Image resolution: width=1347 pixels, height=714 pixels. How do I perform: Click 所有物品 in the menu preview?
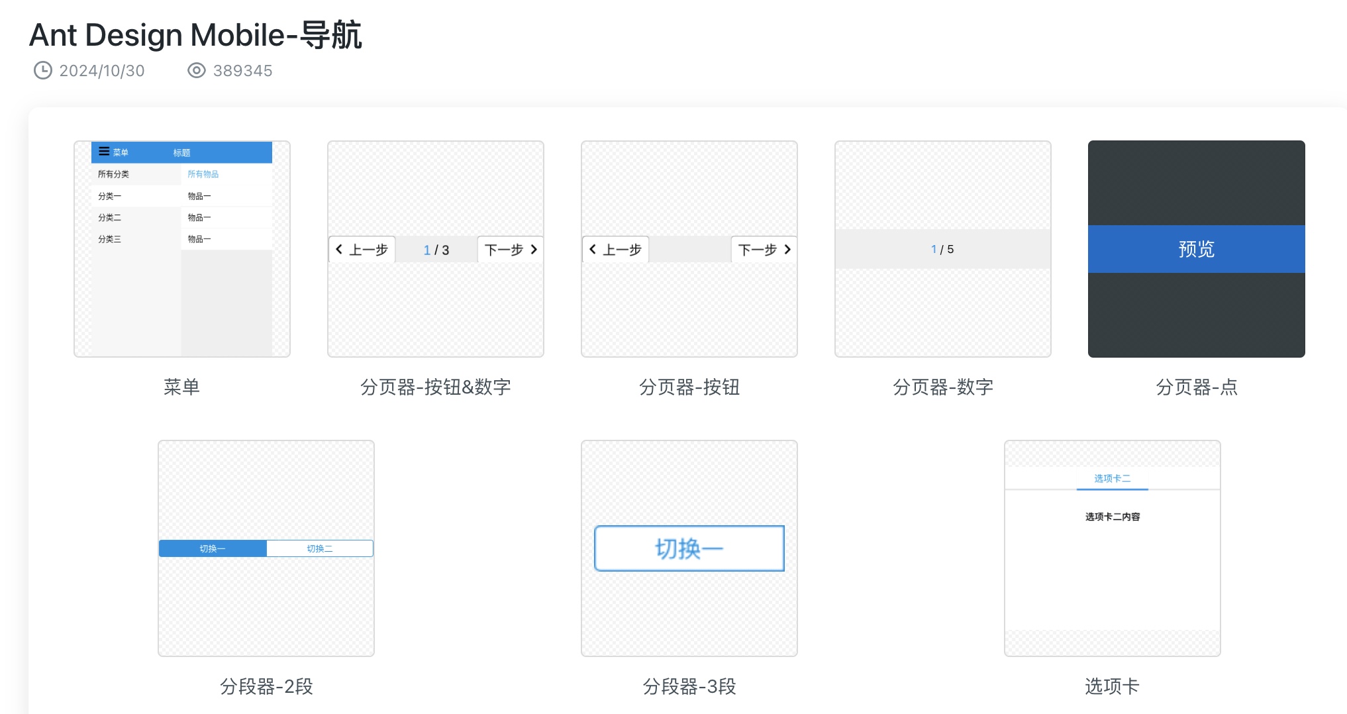tap(203, 174)
